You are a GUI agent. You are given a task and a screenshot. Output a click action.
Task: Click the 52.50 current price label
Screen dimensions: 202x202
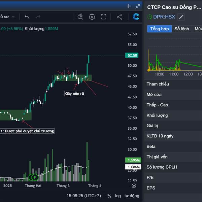point(132,55)
